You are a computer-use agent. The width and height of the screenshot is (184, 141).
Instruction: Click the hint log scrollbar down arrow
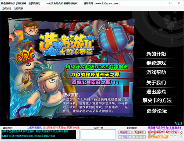pos(78,138)
